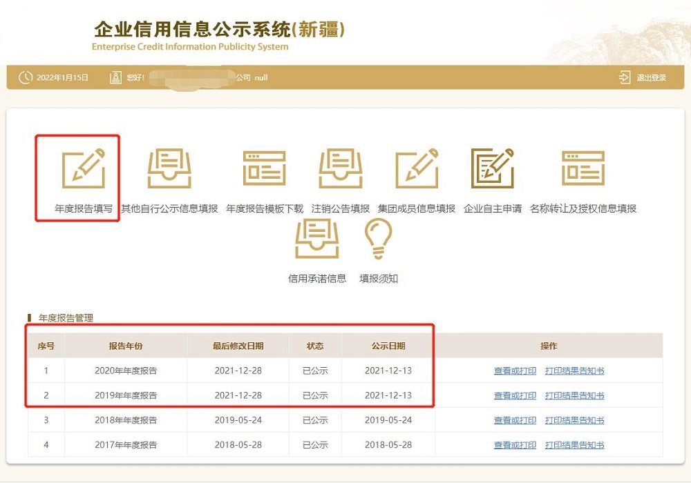Print 结果告知书 for 2018 report

click(x=574, y=420)
